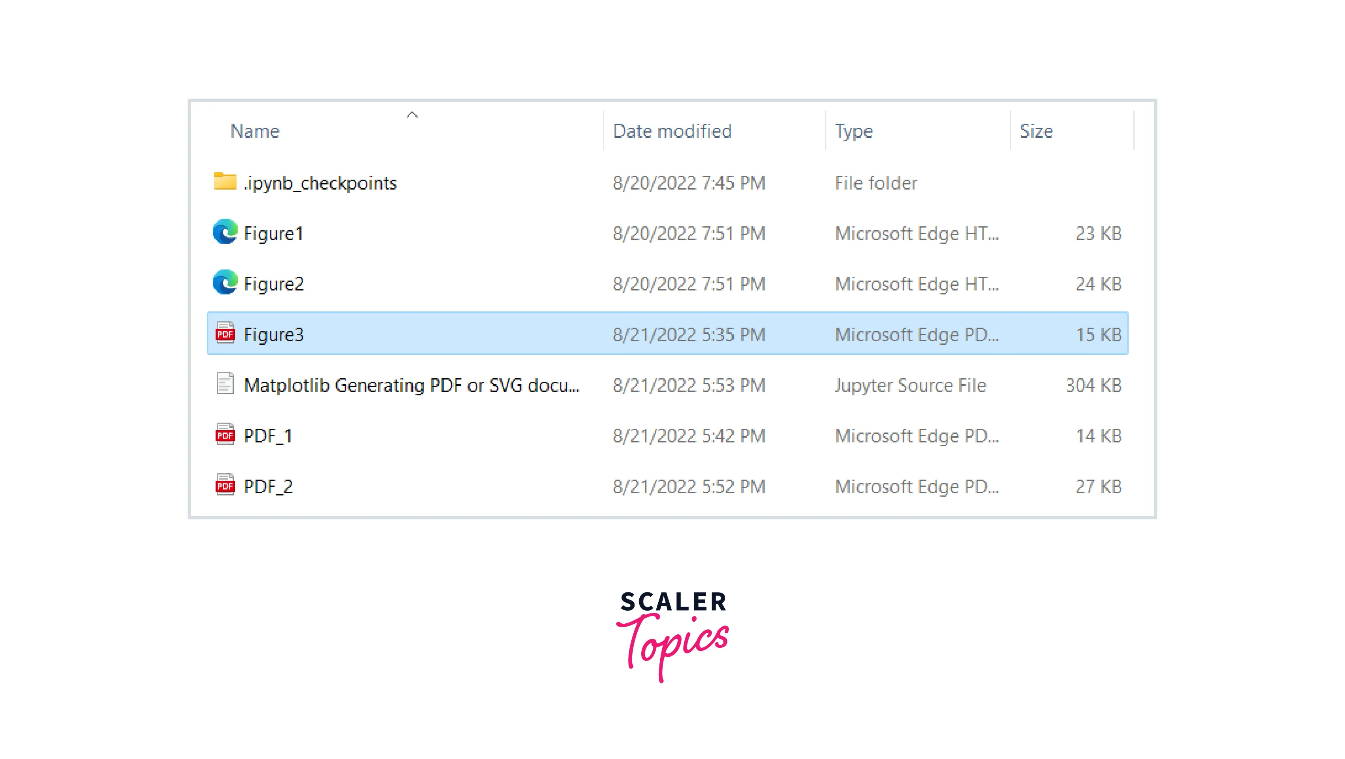
Task: Sort files by the Size column
Action: coord(1036,131)
